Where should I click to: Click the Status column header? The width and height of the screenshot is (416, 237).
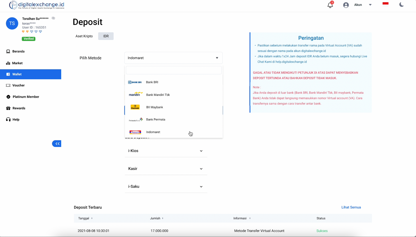tap(321, 218)
